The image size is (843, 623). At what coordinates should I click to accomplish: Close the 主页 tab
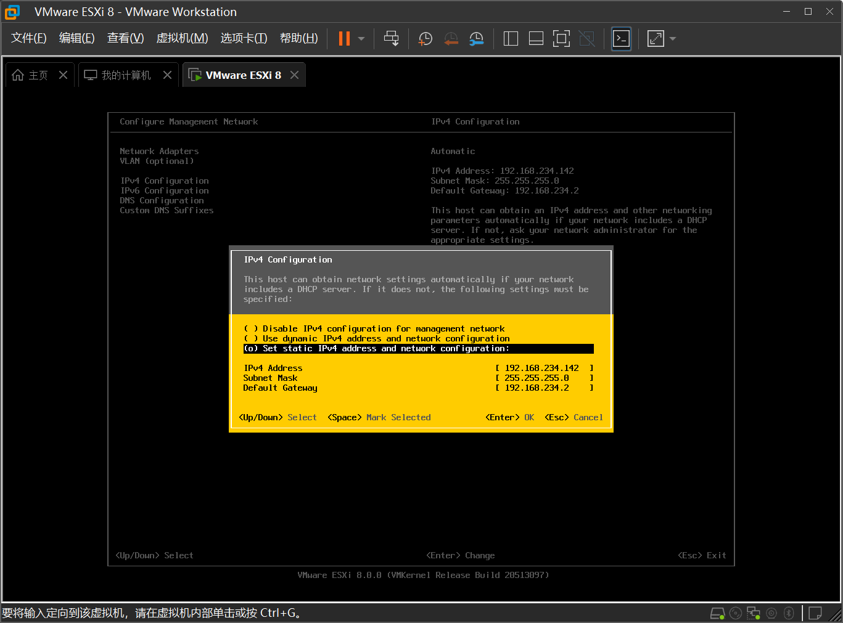(x=63, y=75)
